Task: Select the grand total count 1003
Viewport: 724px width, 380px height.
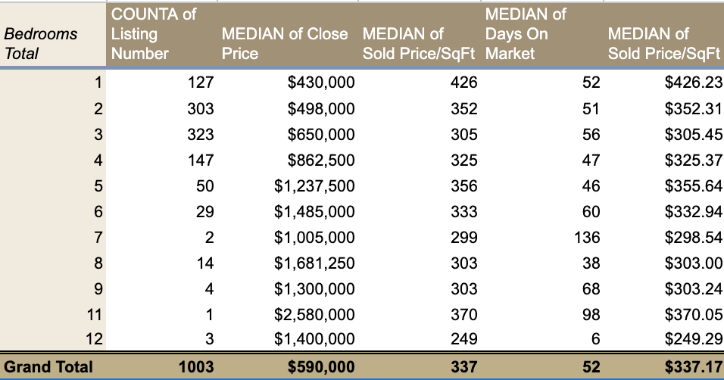Action: pyautogui.click(x=195, y=367)
